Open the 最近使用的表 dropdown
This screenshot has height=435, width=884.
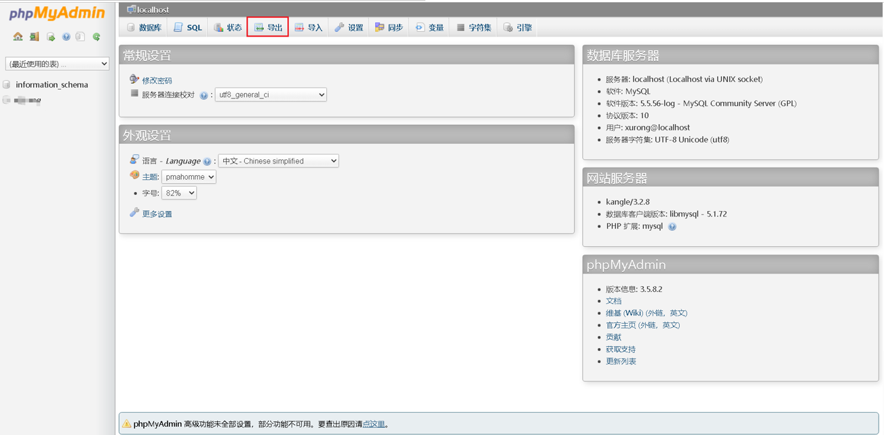point(57,64)
